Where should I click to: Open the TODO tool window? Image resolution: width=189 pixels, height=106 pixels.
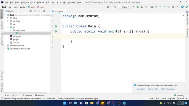[16, 95]
